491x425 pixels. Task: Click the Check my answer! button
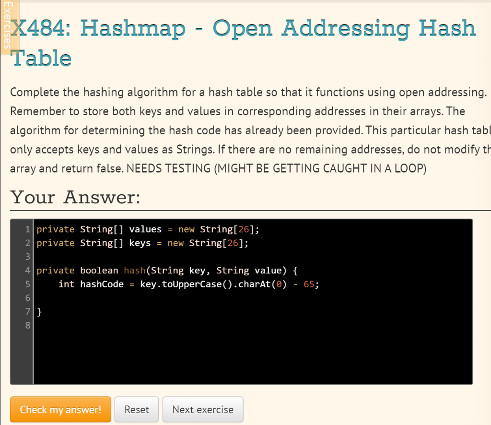tap(60, 409)
